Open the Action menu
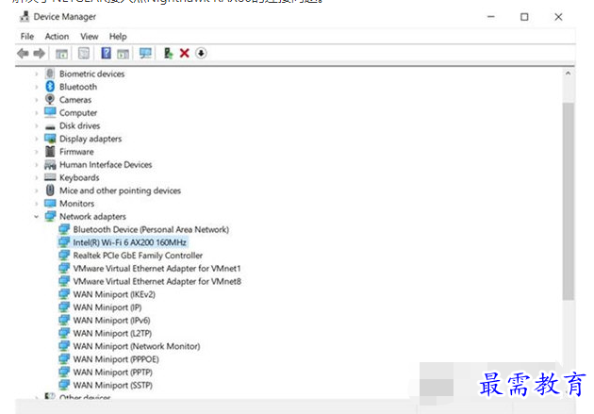The height and width of the screenshot is (414, 594). click(x=57, y=37)
